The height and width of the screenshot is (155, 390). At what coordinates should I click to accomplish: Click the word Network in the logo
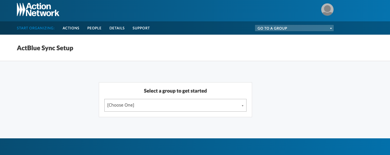tap(43, 13)
